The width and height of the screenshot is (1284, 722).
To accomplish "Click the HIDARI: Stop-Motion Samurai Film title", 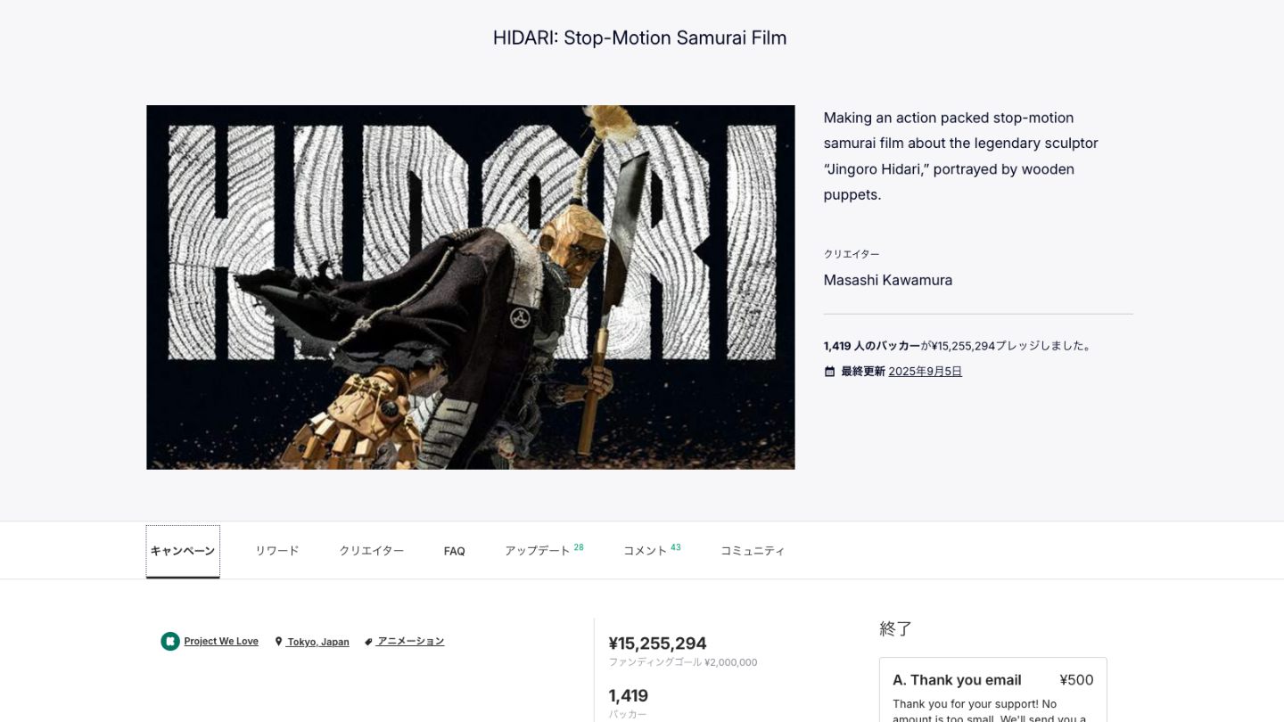I will [x=640, y=37].
